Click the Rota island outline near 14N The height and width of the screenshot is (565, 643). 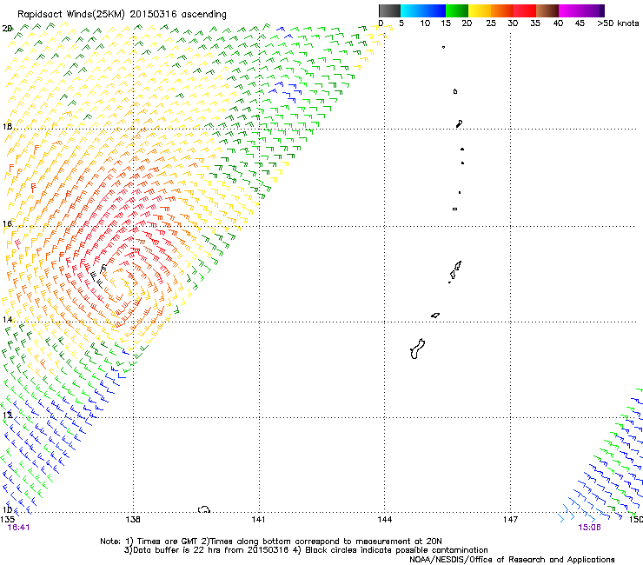click(x=435, y=316)
